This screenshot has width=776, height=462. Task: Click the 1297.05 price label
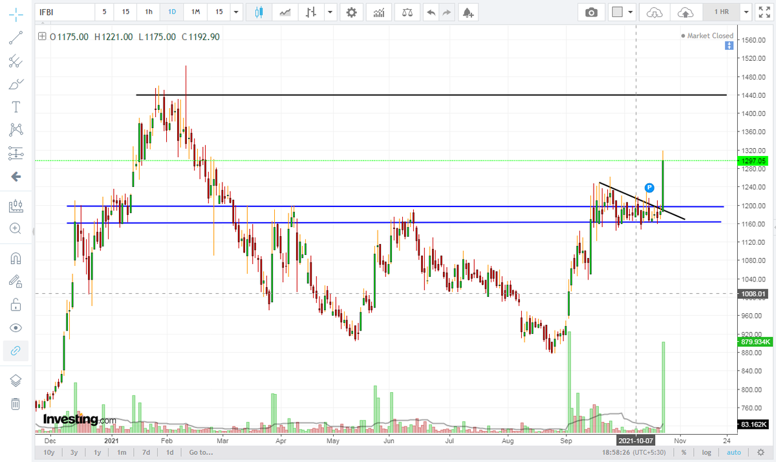(x=754, y=160)
